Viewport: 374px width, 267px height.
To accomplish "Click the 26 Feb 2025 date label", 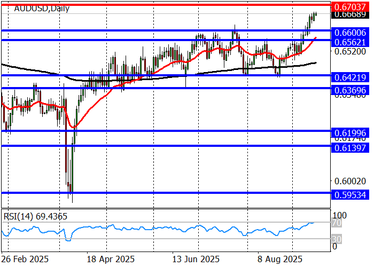I will [x=25, y=259].
